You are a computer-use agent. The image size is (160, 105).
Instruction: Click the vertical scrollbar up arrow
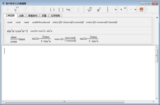(x=157, y=47)
